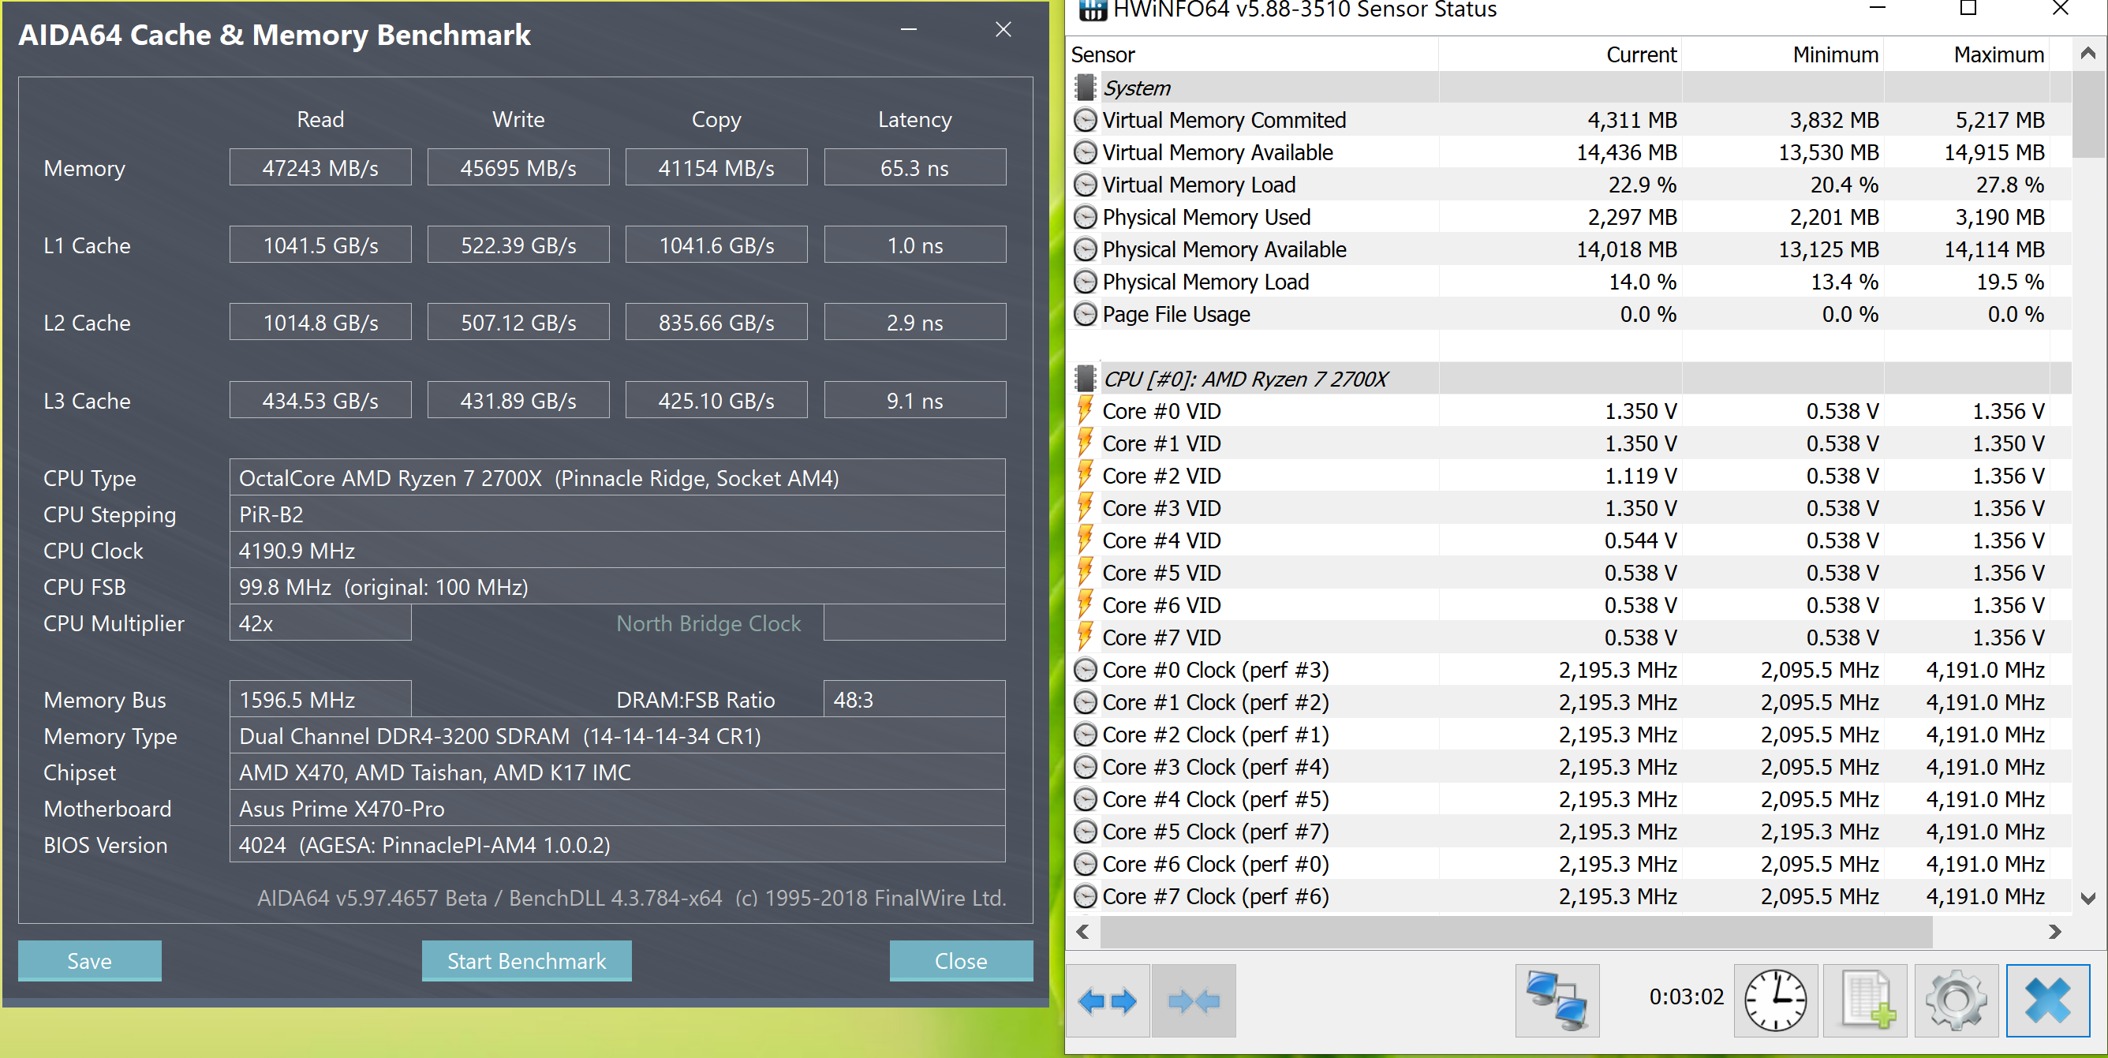Click Memory Copy value 41154 MB/s
This screenshot has width=2108, height=1058.
[x=716, y=168]
